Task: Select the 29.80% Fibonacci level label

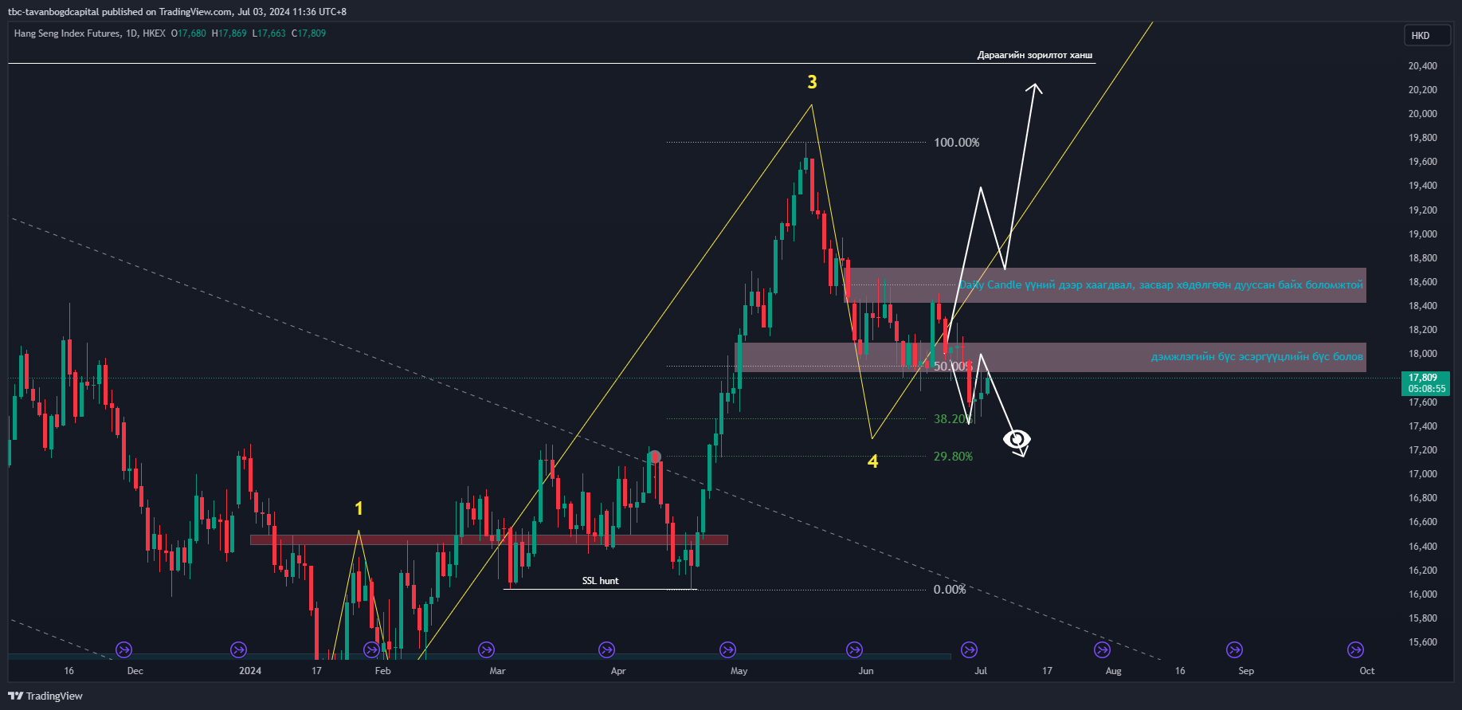Action: point(953,457)
